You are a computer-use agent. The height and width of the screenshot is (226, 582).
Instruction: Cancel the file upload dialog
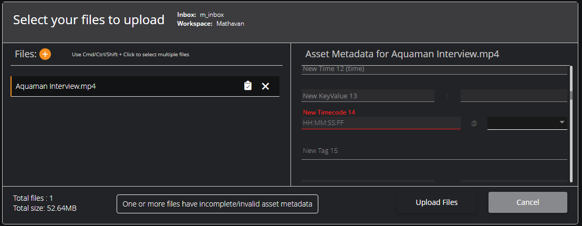(528, 202)
